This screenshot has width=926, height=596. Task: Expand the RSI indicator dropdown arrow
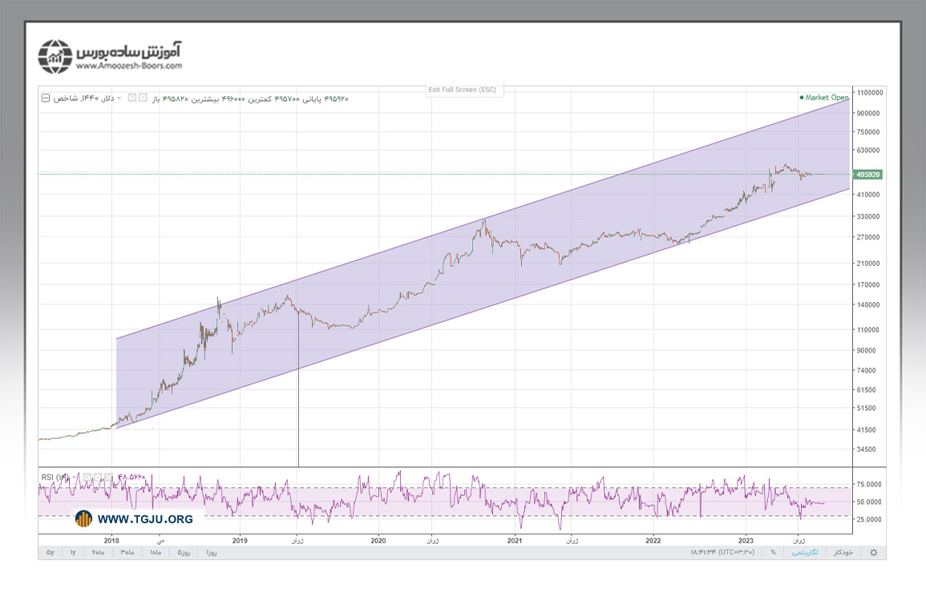pos(74,477)
